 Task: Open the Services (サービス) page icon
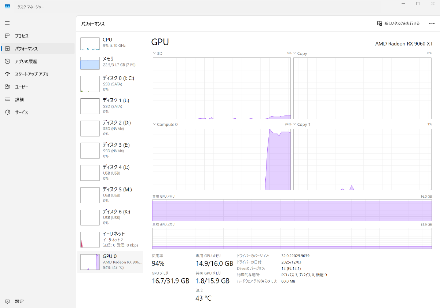[8, 112]
